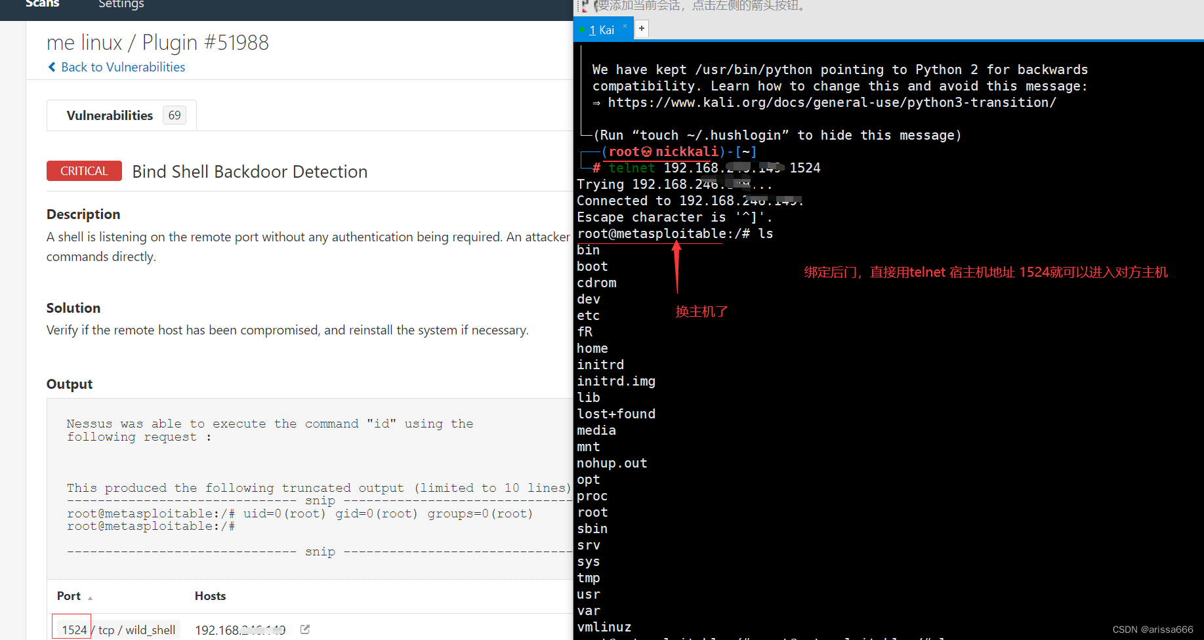This screenshot has height=640, width=1204.
Task: Select the Vulnerabilities tab
Action: click(121, 115)
